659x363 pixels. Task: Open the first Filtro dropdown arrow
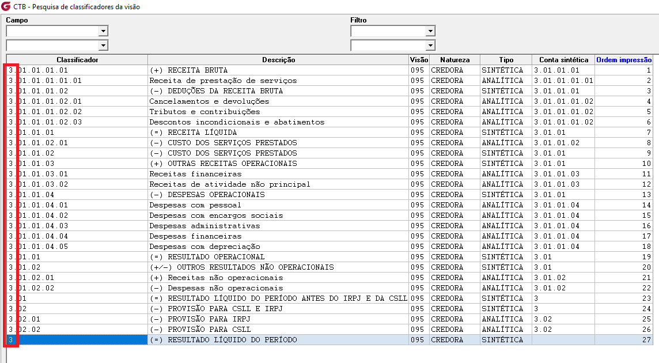(430, 31)
